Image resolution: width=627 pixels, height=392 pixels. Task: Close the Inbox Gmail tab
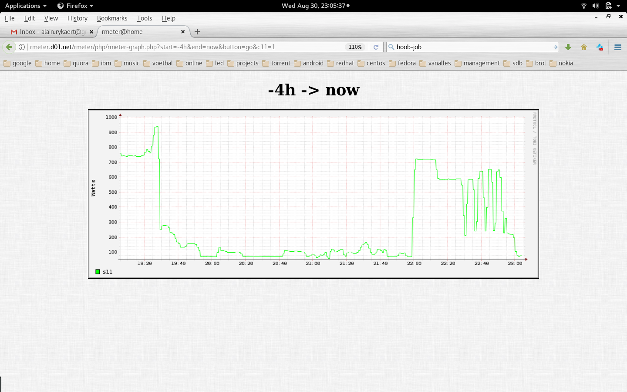click(x=91, y=32)
